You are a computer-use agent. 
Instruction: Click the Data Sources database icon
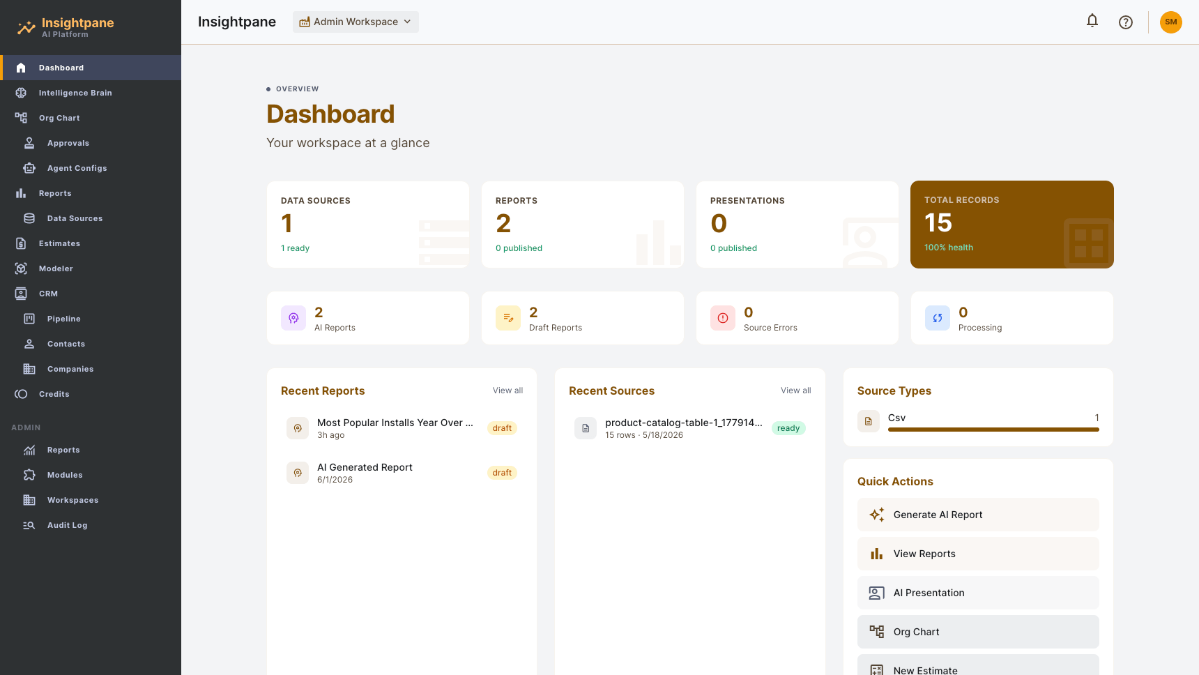point(29,218)
